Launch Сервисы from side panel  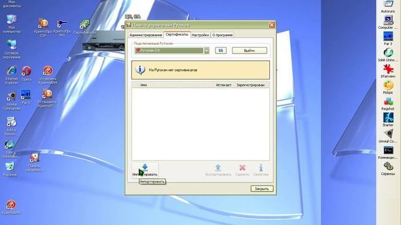pyautogui.click(x=388, y=169)
